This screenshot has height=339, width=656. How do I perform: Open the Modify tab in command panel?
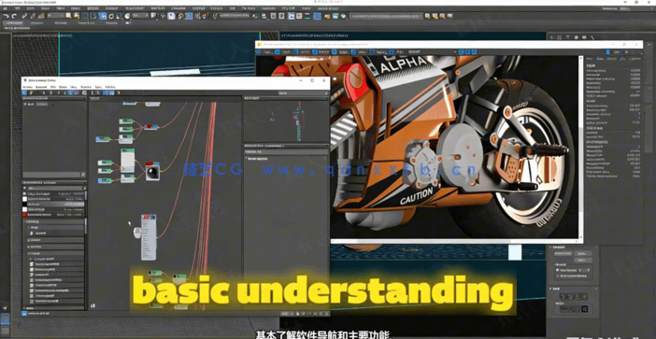point(561,37)
